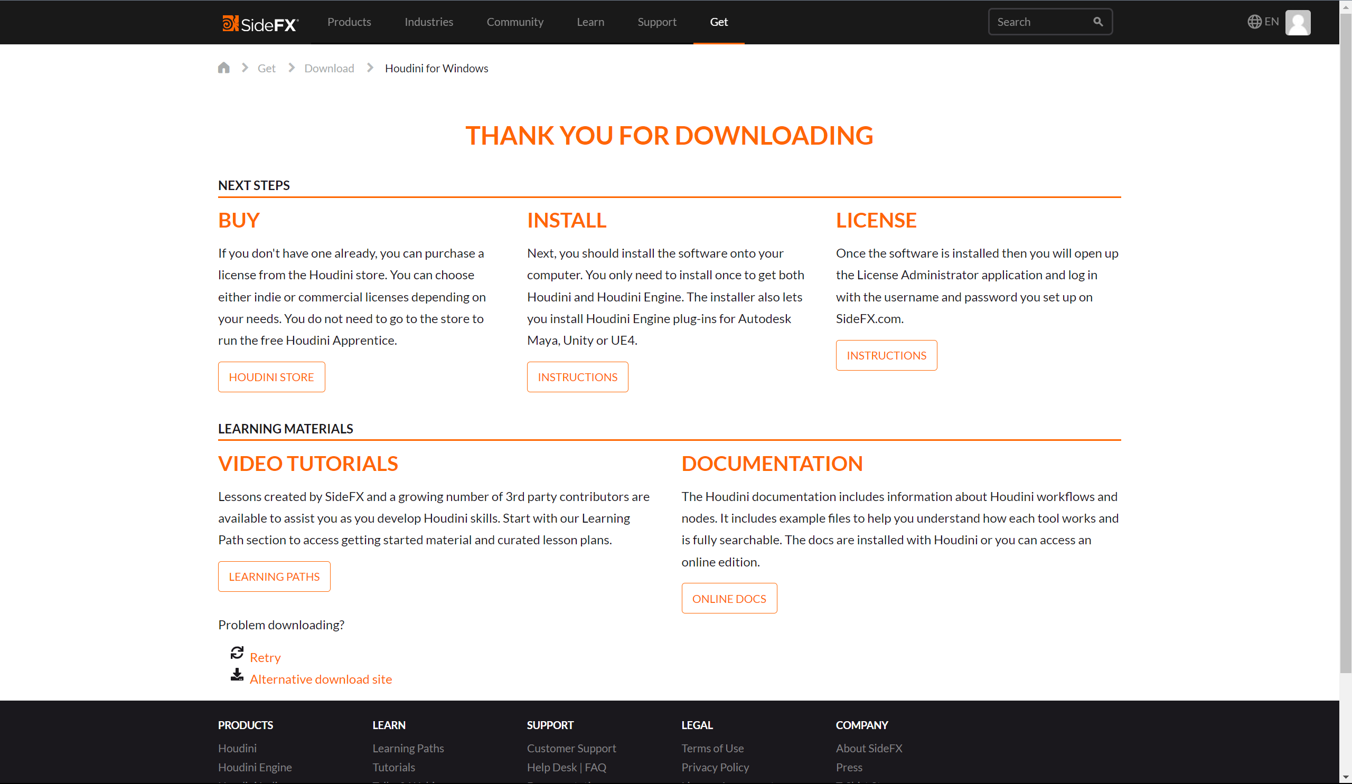The height and width of the screenshot is (784, 1352).
Task: Click the vertical page scrollbar
Action: click(x=1346, y=343)
